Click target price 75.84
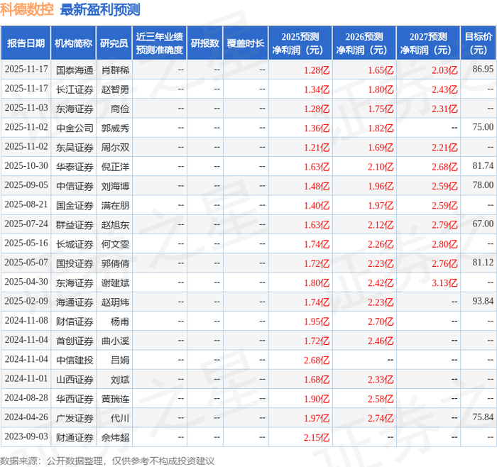This screenshot has height=467, width=497. (x=483, y=417)
